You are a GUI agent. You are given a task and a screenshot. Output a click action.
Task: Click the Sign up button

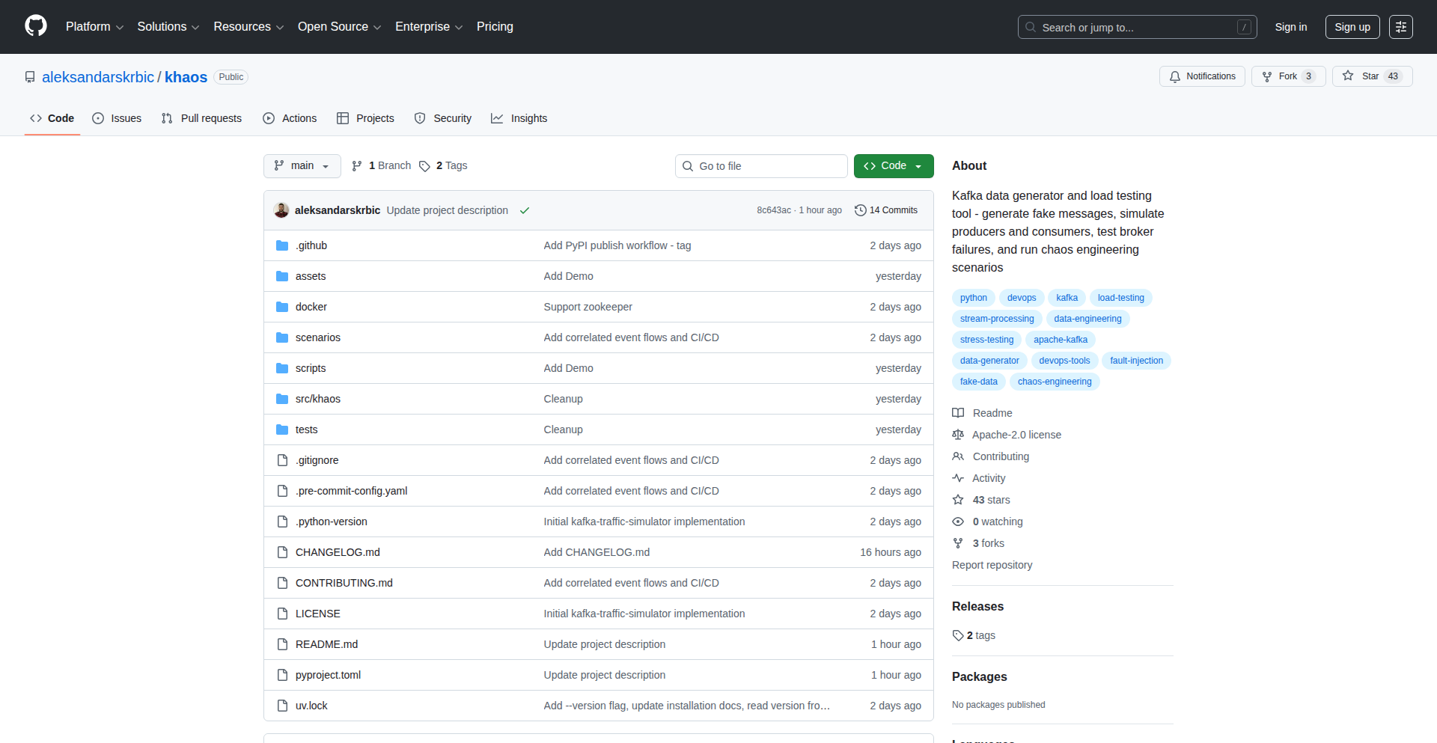(1352, 26)
